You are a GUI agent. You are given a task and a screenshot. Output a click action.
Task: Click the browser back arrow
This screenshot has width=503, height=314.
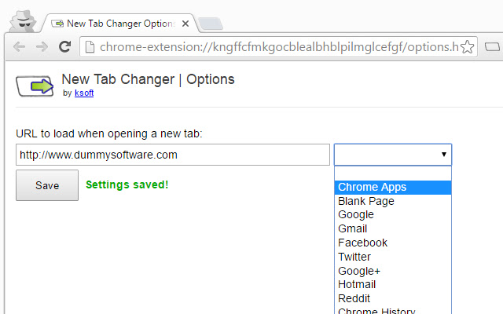pyautogui.click(x=19, y=47)
